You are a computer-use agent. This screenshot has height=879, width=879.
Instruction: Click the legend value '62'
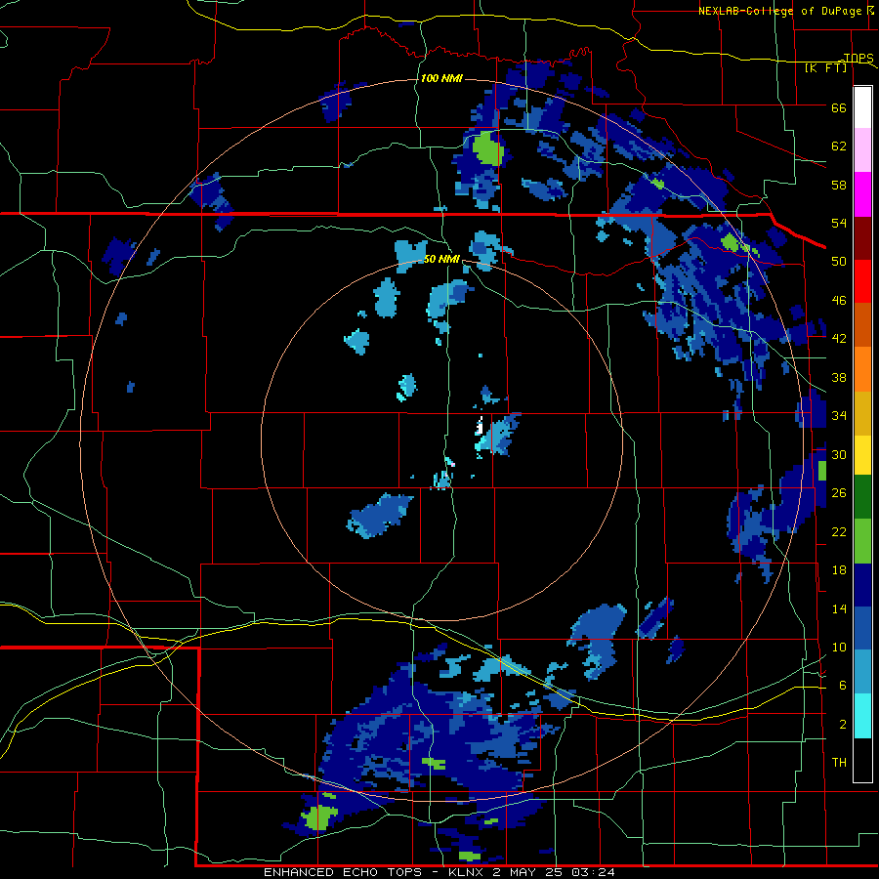pos(839,146)
